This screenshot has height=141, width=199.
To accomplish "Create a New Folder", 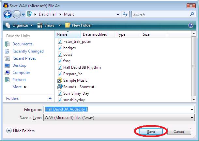I will (x=78, y=25).
